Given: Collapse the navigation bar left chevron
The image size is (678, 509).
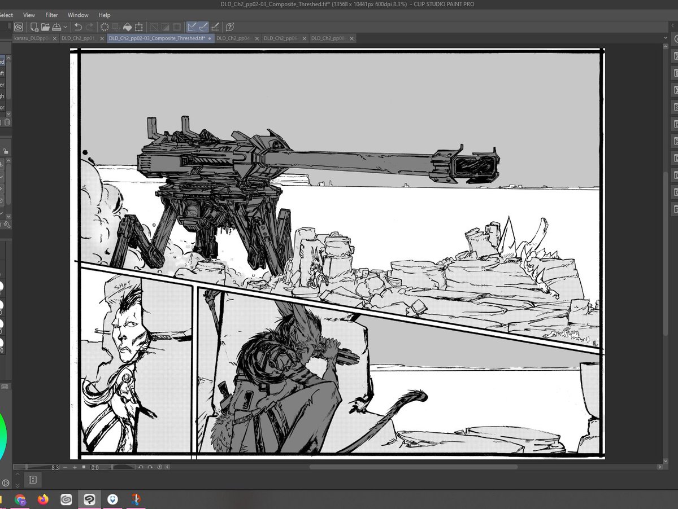Looking at the screenshot, I should coord(167,467).
